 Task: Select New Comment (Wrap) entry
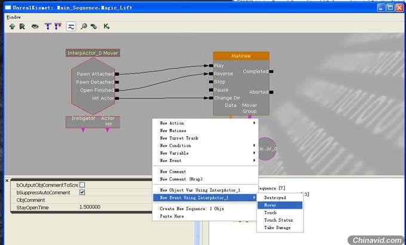tap(205, 179)
